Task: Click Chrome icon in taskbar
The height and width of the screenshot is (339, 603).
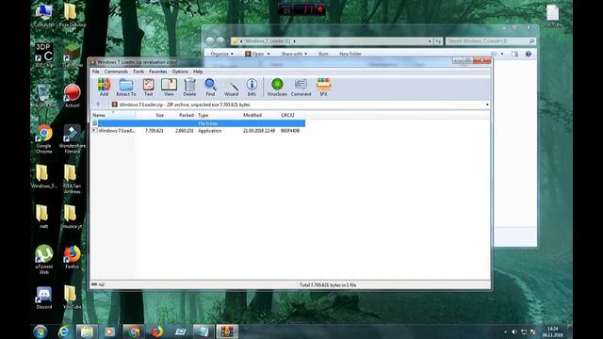Action: [134, 331]
